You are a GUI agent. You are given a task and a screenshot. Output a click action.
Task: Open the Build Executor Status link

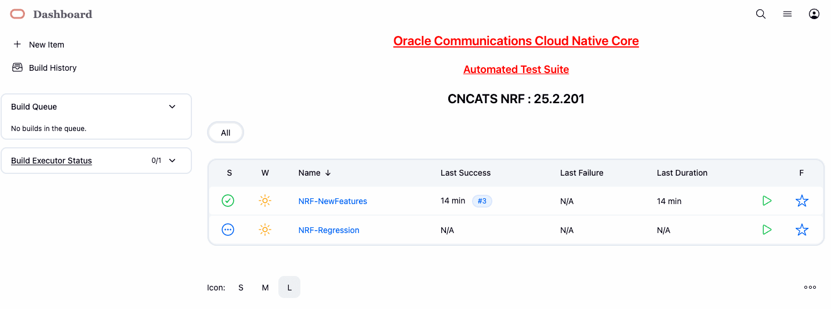tap(52, 161)
